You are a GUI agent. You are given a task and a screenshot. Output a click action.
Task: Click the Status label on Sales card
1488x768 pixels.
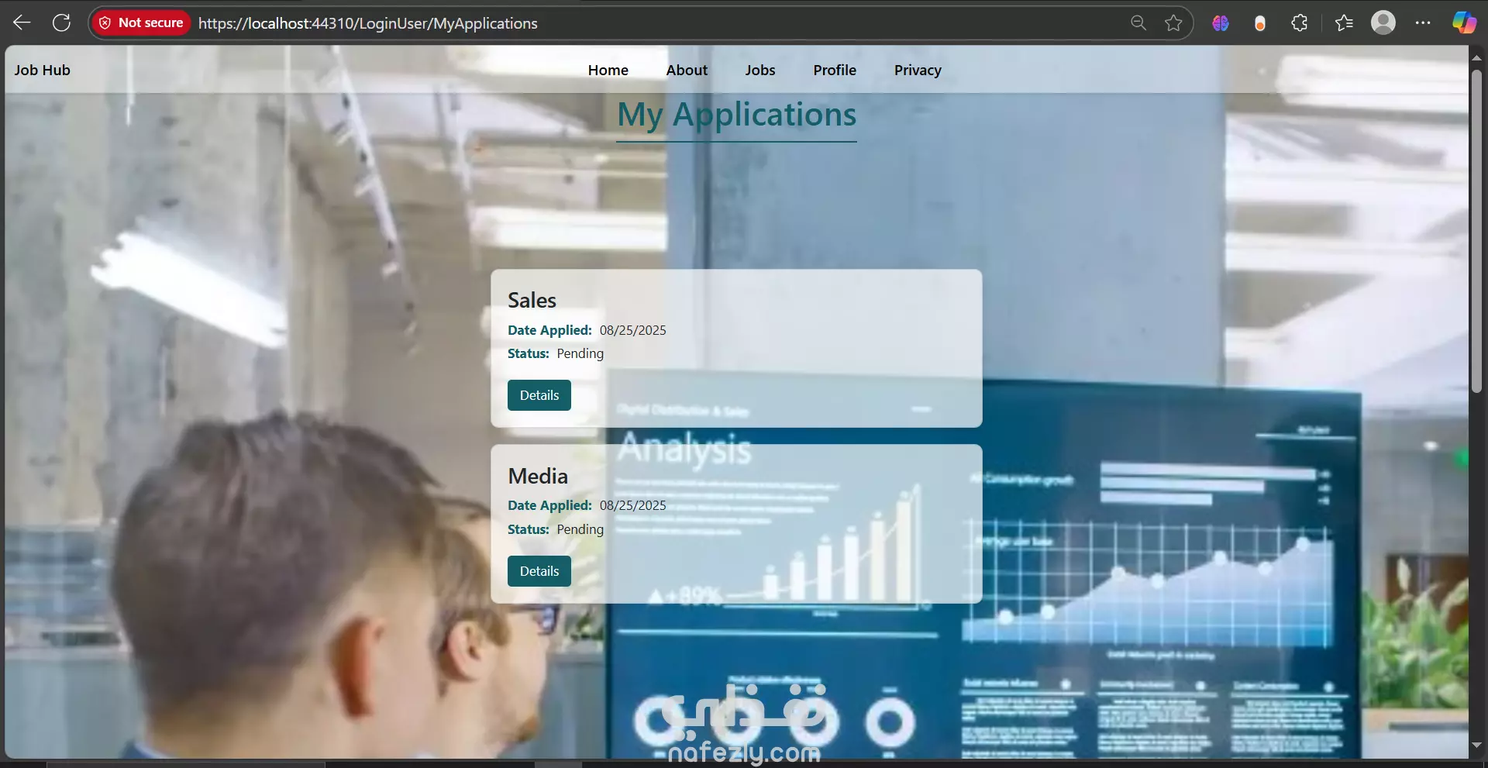(x=529, y=353)
